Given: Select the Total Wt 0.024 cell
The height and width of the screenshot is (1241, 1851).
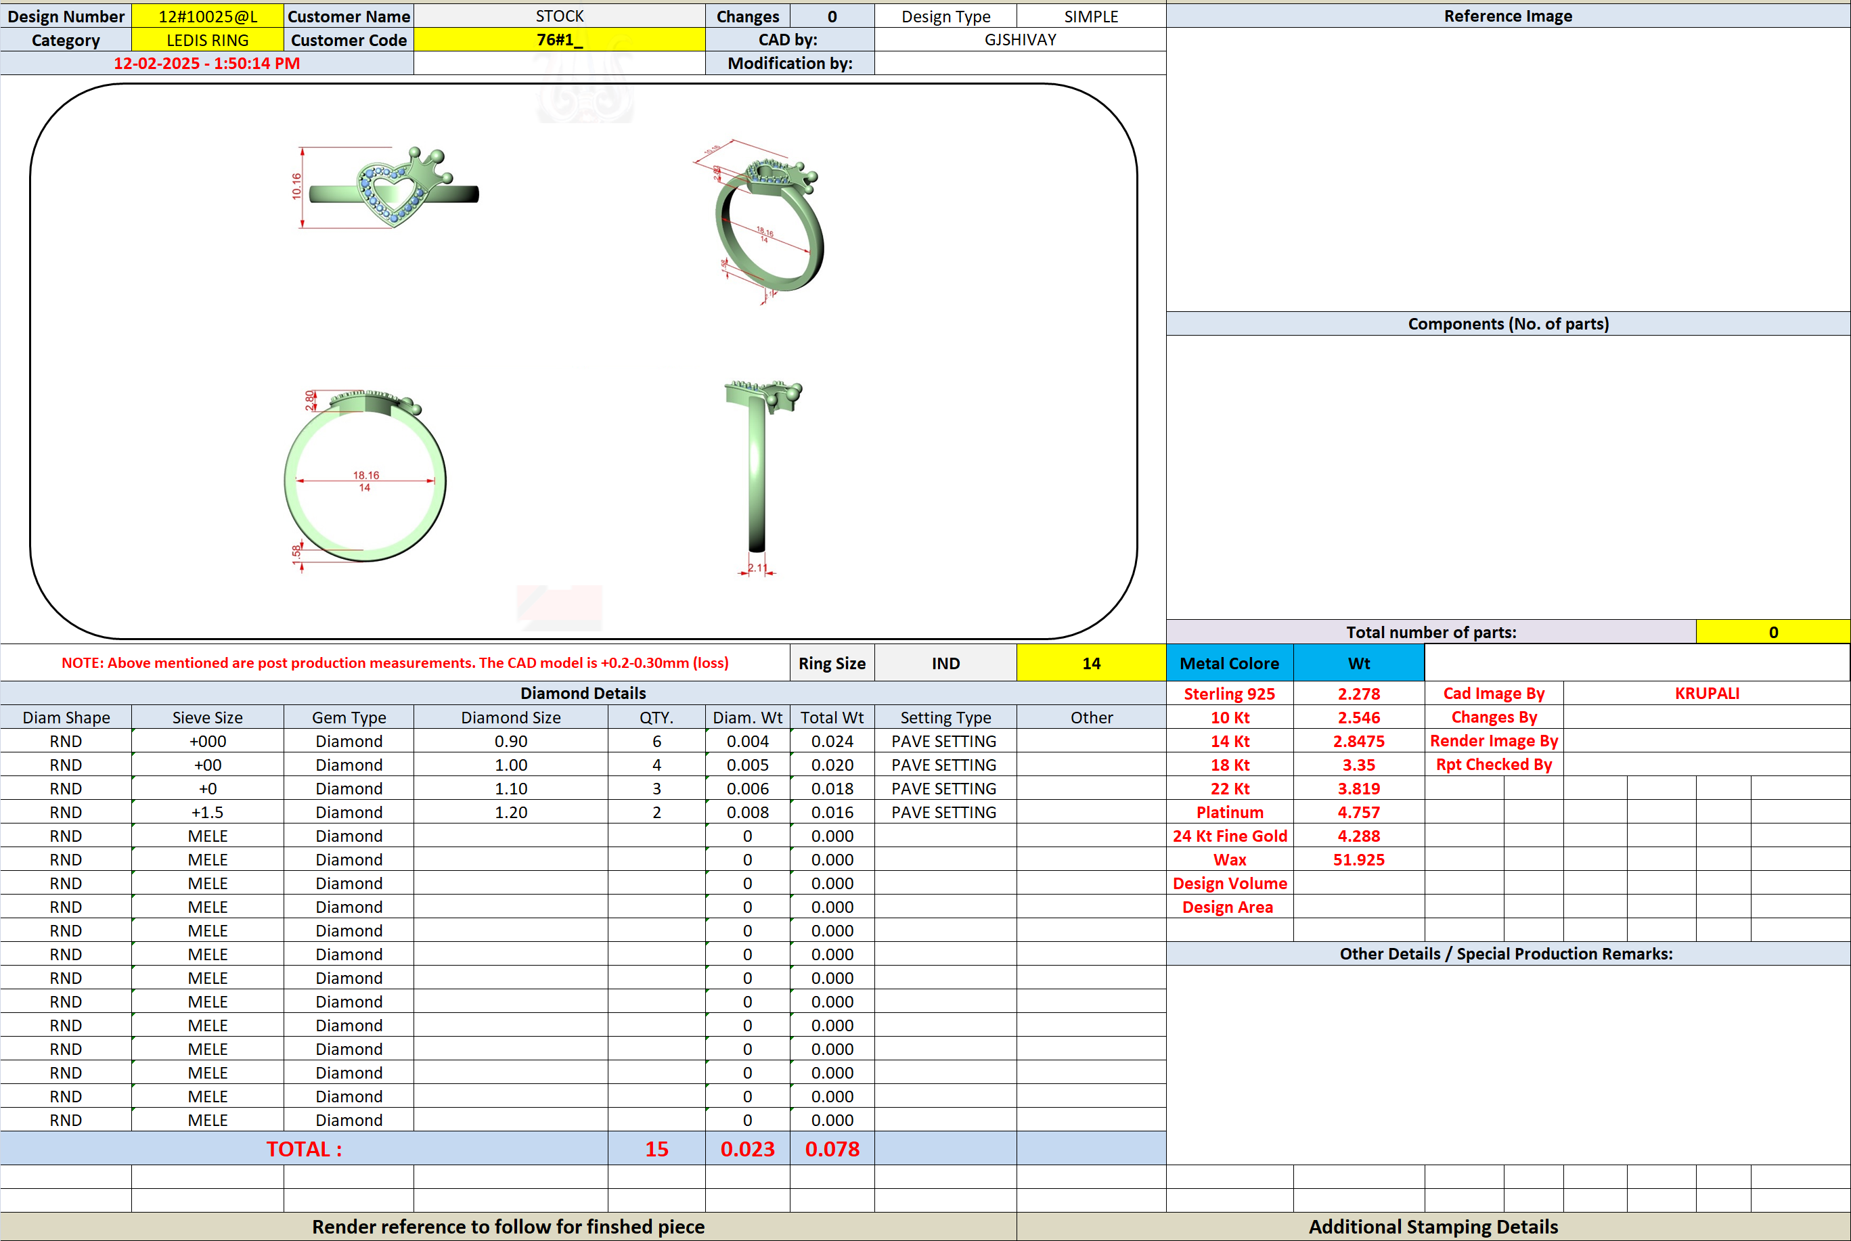Looking at the screenshot, I should pyautogui.click(x=832, y=741).
